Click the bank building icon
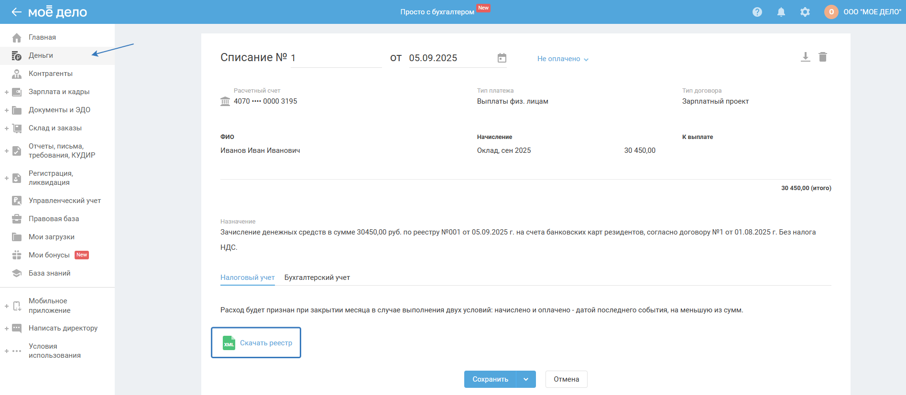This screenshot has width=906, height=395. point(225,101)
